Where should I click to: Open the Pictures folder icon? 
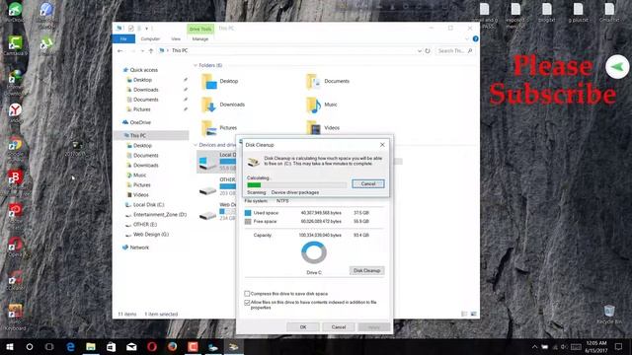[x=208, y=128]
